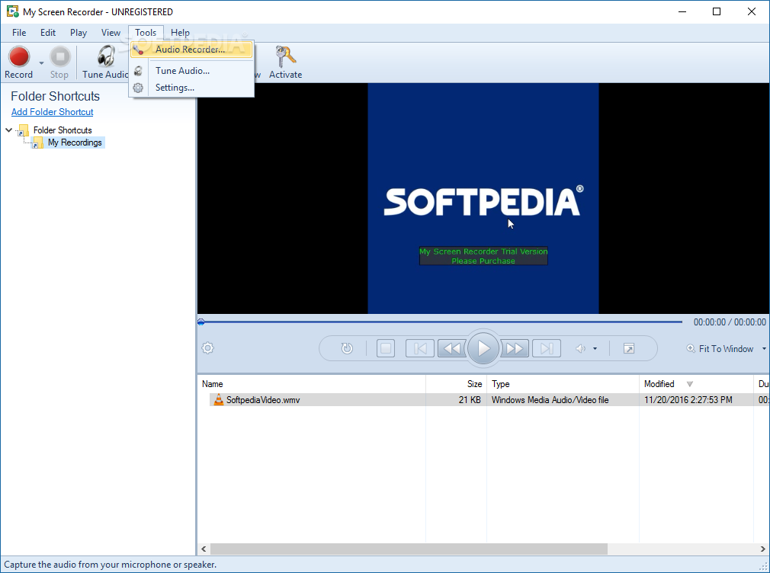This screenshot has width=770, height=573.
Task: Click the My Screen Recorder title bar icon
Action: (x=12, y=11)
